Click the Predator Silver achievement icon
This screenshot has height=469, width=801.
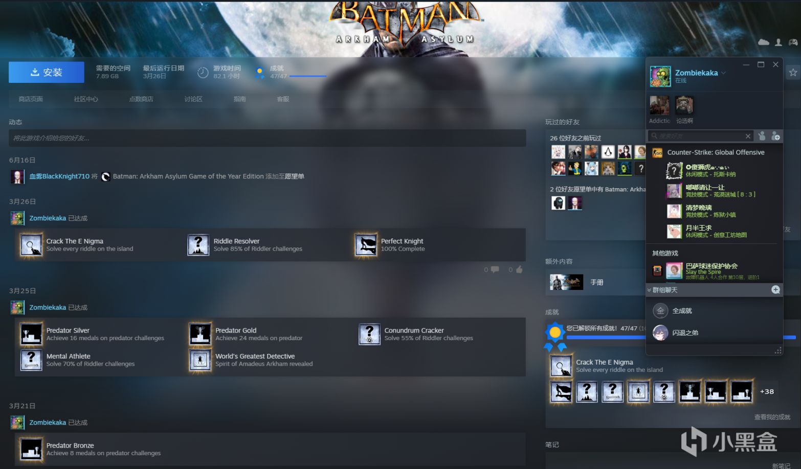coord(31,334)
